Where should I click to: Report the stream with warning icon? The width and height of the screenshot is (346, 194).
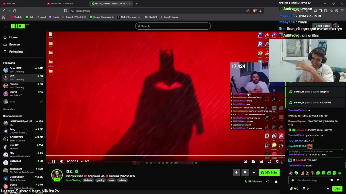pos(276,181)
